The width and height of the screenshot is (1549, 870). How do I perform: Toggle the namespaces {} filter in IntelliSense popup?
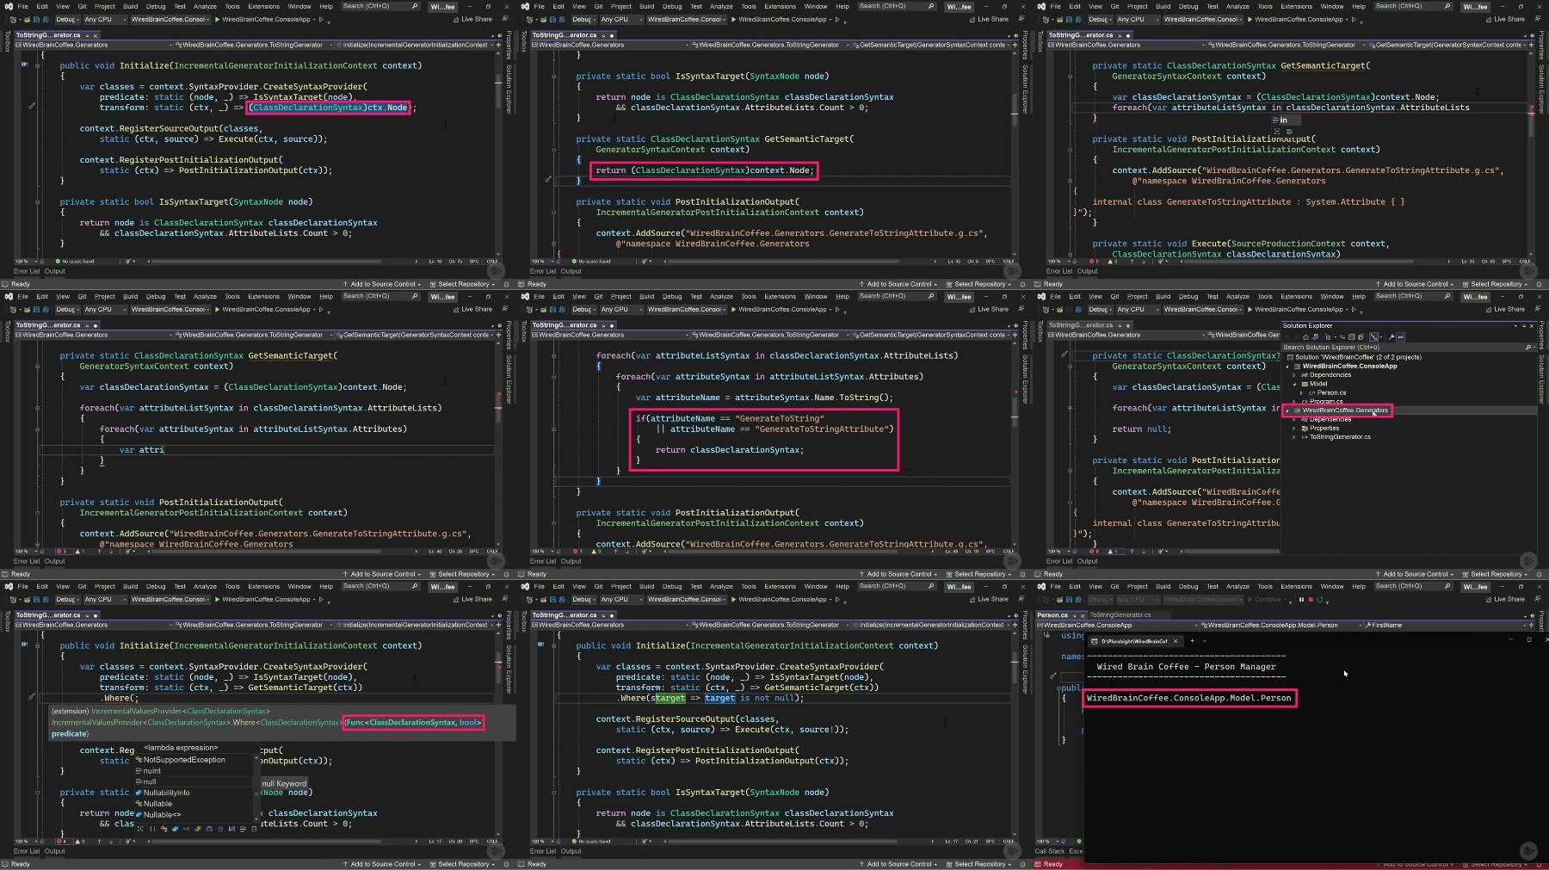pos(152,829)
